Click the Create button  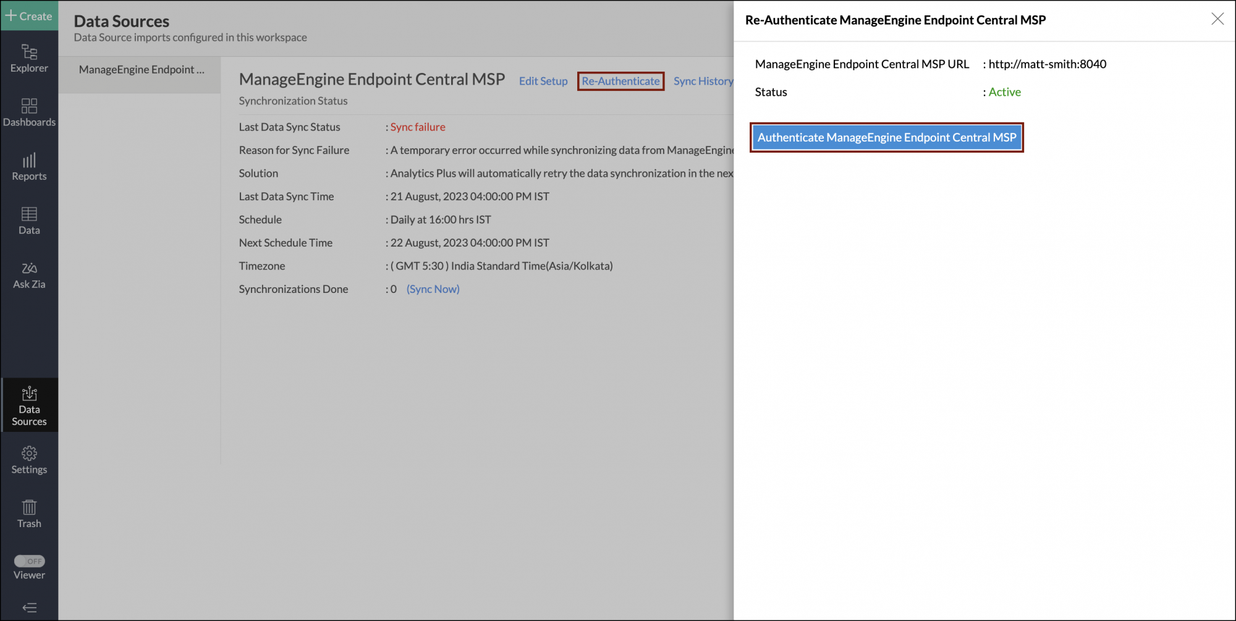(x=29, y=16)
